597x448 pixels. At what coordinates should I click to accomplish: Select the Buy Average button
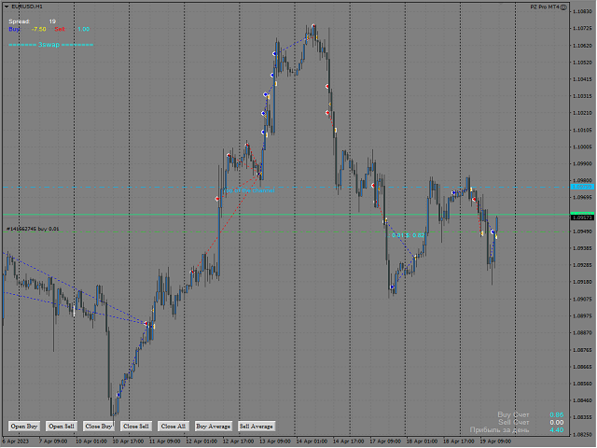click(x=214, y=427)
